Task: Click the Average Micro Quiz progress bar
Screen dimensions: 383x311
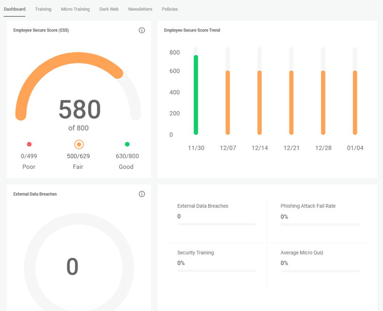Action: tap(320, 271)
